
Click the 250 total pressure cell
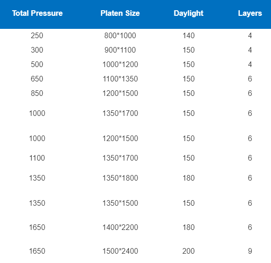37,36
